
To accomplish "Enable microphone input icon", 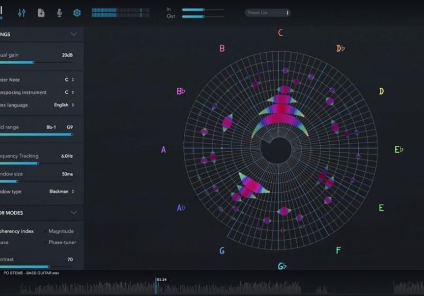I will [59, 13].
